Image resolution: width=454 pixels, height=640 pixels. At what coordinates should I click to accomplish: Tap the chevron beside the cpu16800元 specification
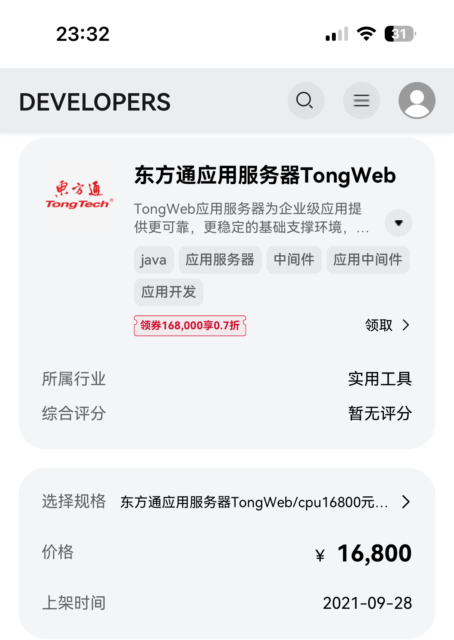(405, 502)
